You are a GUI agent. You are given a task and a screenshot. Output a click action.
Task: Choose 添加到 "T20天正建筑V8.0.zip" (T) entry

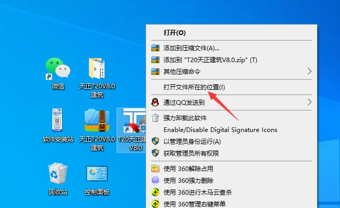231,60
